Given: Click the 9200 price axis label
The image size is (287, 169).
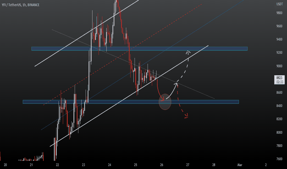Looking at the screenshot, I should (x=279, y=53).
